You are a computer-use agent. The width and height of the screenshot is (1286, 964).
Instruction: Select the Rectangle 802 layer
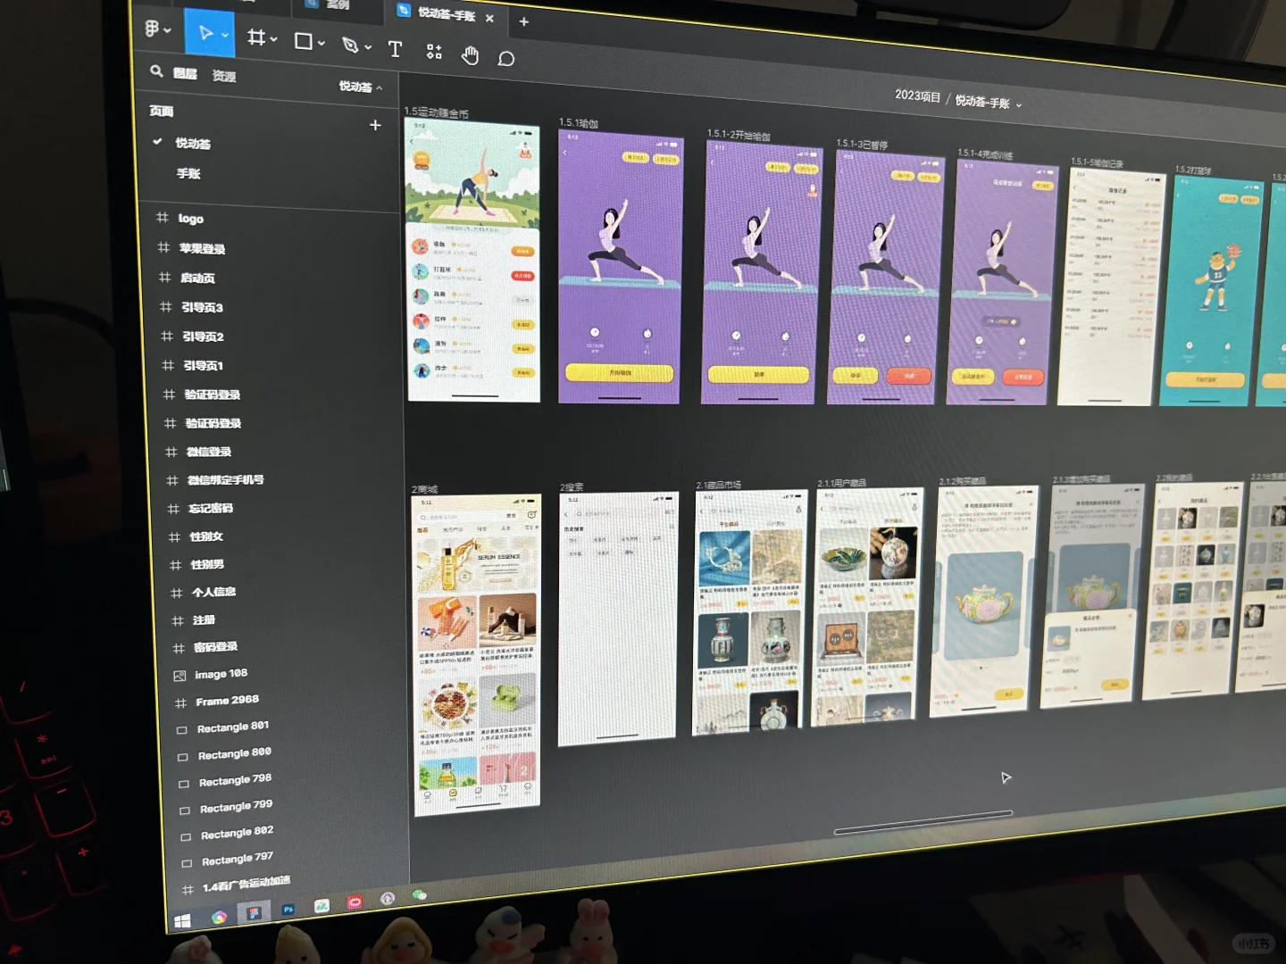238,833
